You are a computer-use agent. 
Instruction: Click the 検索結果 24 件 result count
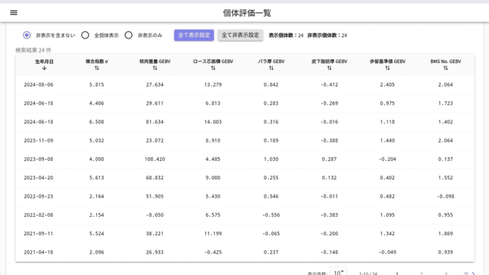click(33, 50)
